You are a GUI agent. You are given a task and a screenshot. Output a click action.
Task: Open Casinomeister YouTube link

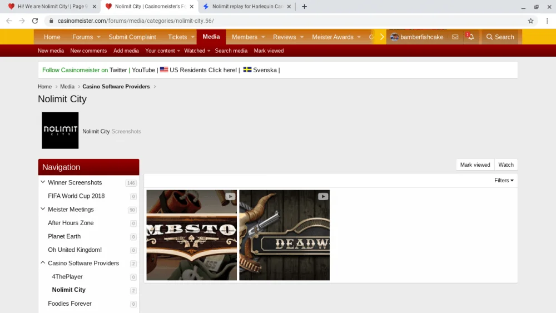[x=143, y=70]
